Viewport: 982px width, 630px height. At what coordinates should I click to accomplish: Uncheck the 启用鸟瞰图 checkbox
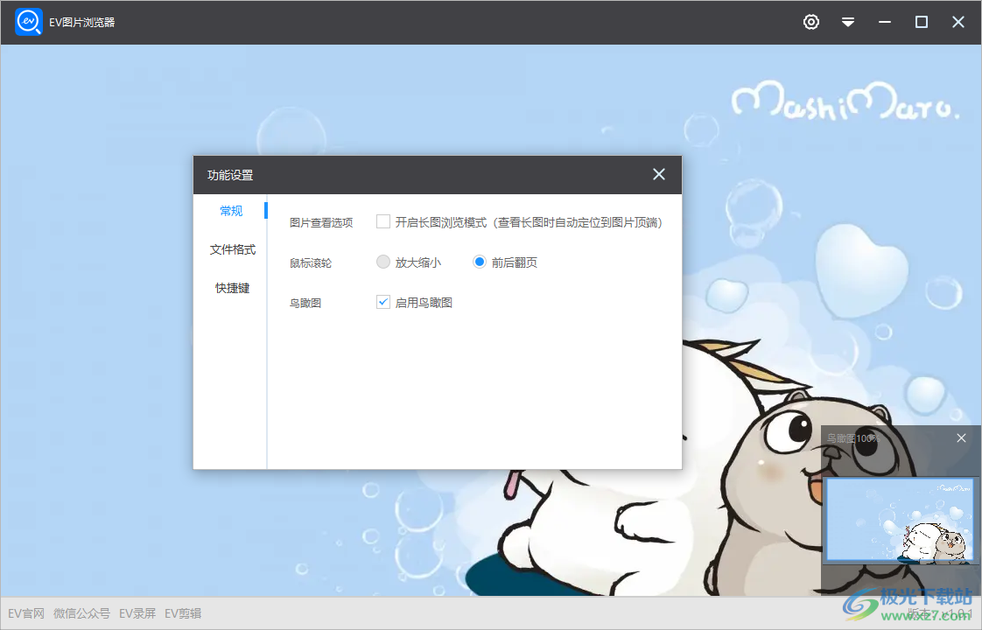[x=383, y=302]
